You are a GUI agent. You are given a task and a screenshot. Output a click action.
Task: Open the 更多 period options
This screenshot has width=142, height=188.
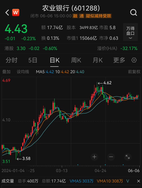(119, 60)
